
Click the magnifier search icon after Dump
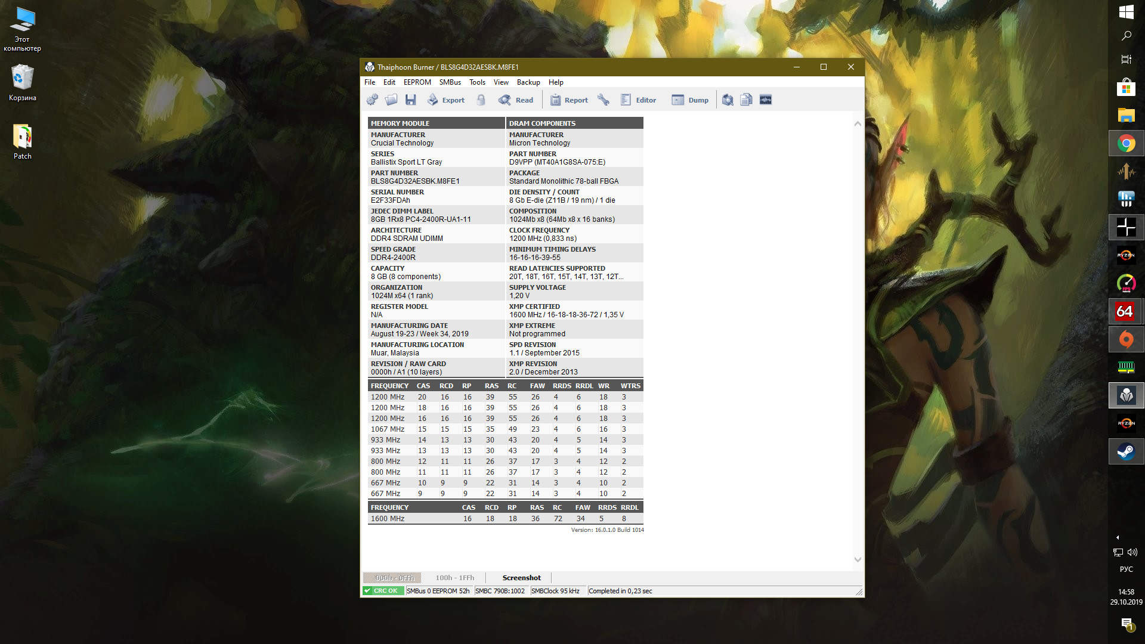coord(728,100)
